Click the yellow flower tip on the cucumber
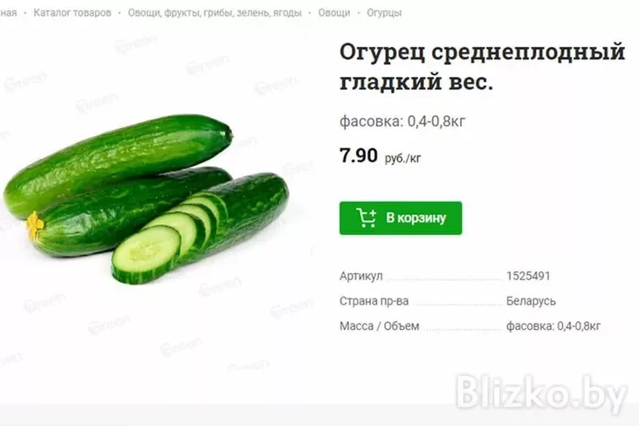Image resolution: width=639 pixels, height=426 pixels. point(35,224)
